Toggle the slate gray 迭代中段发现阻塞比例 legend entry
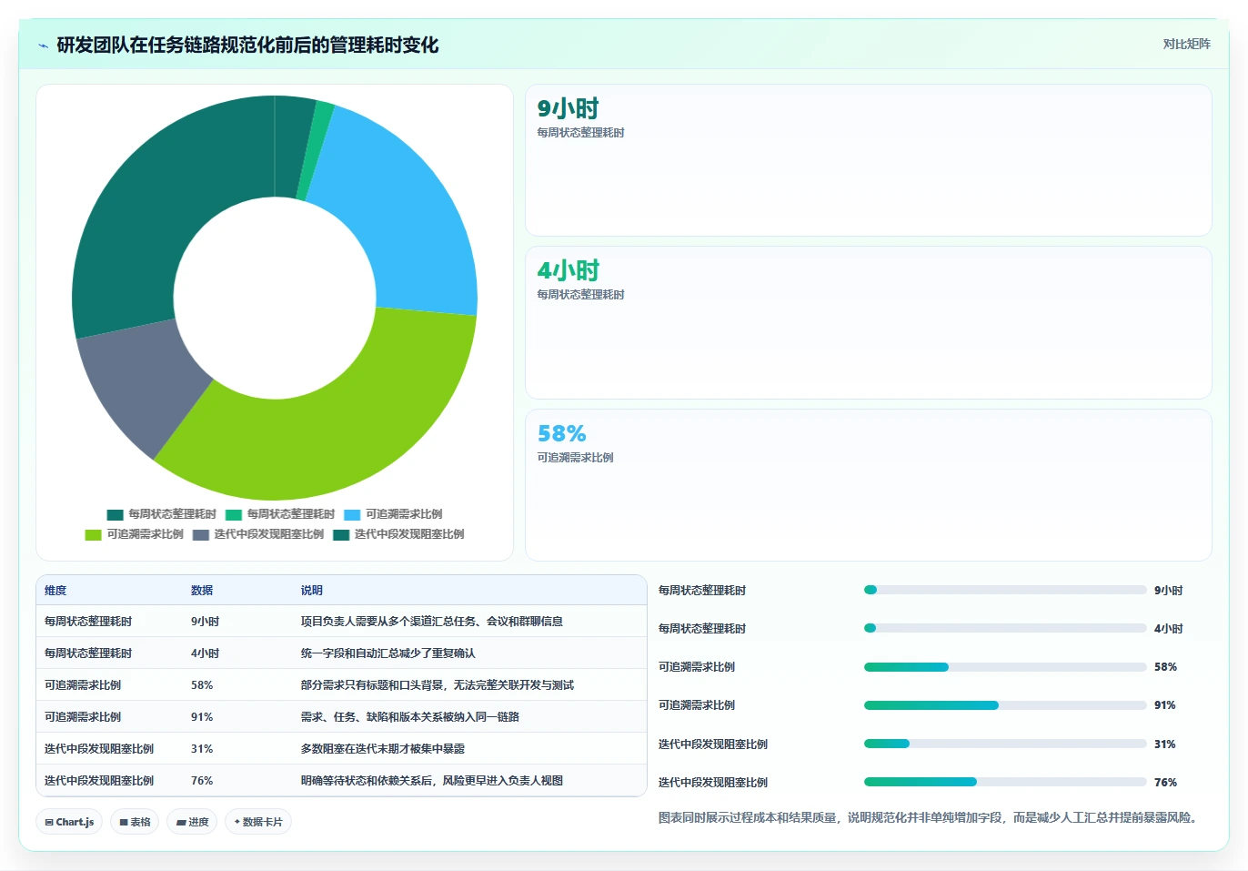 point(258,534)
